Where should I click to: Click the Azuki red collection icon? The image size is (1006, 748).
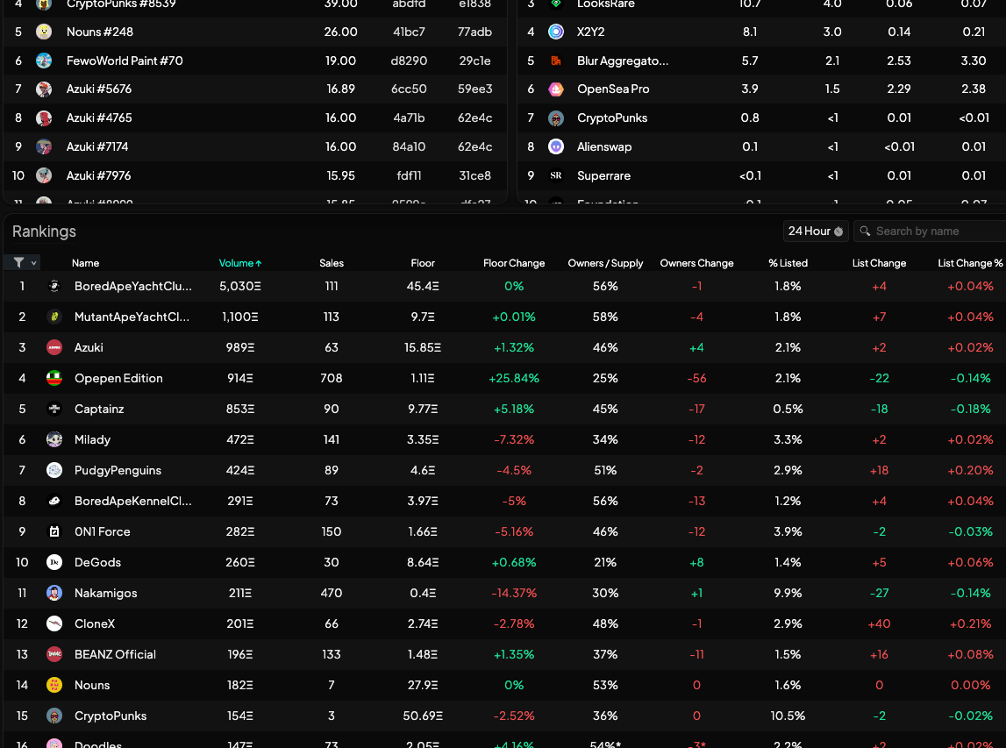pos(54,348)
